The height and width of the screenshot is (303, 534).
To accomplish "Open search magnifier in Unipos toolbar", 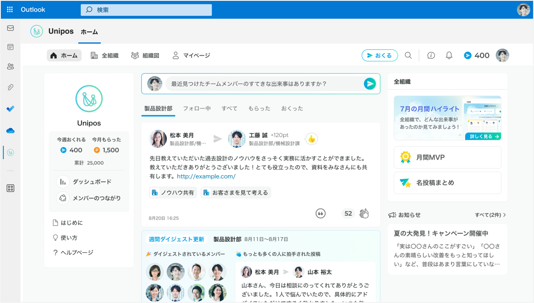I will (408, 55).
